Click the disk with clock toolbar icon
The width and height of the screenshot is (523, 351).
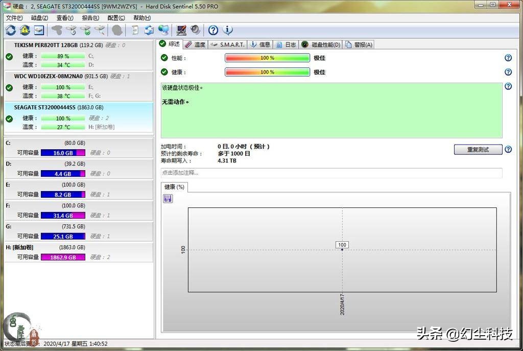pyautogui.click(x=71, y=30)
